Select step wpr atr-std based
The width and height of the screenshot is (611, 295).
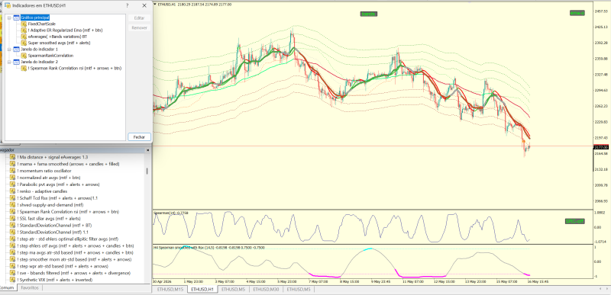(x=63, y=266)
